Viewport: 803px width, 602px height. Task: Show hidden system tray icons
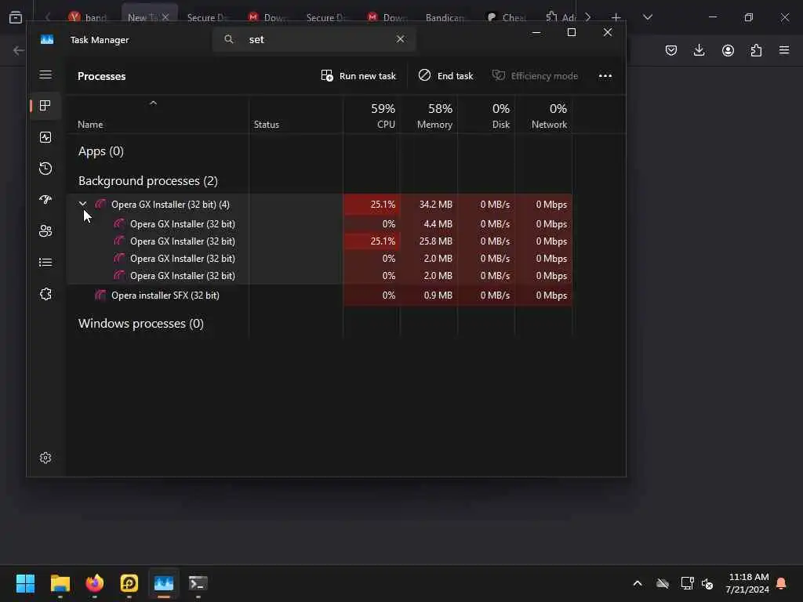[638, 583]
